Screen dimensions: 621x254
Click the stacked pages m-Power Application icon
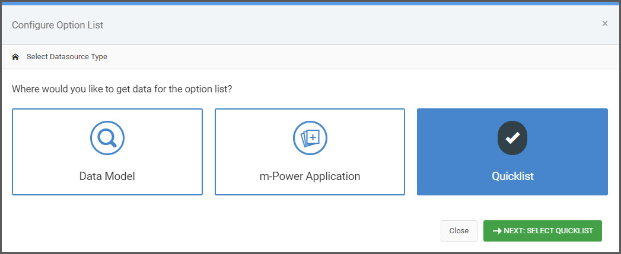click(310, 138)
